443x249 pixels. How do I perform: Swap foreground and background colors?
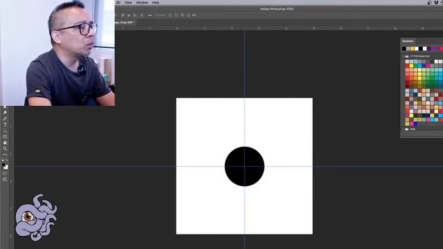tap(7, 160)
